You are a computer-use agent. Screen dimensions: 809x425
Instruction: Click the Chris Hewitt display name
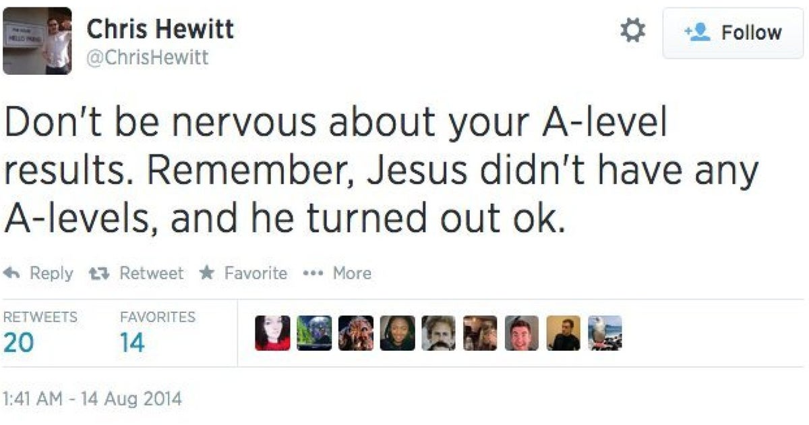(x=161, y=29)
